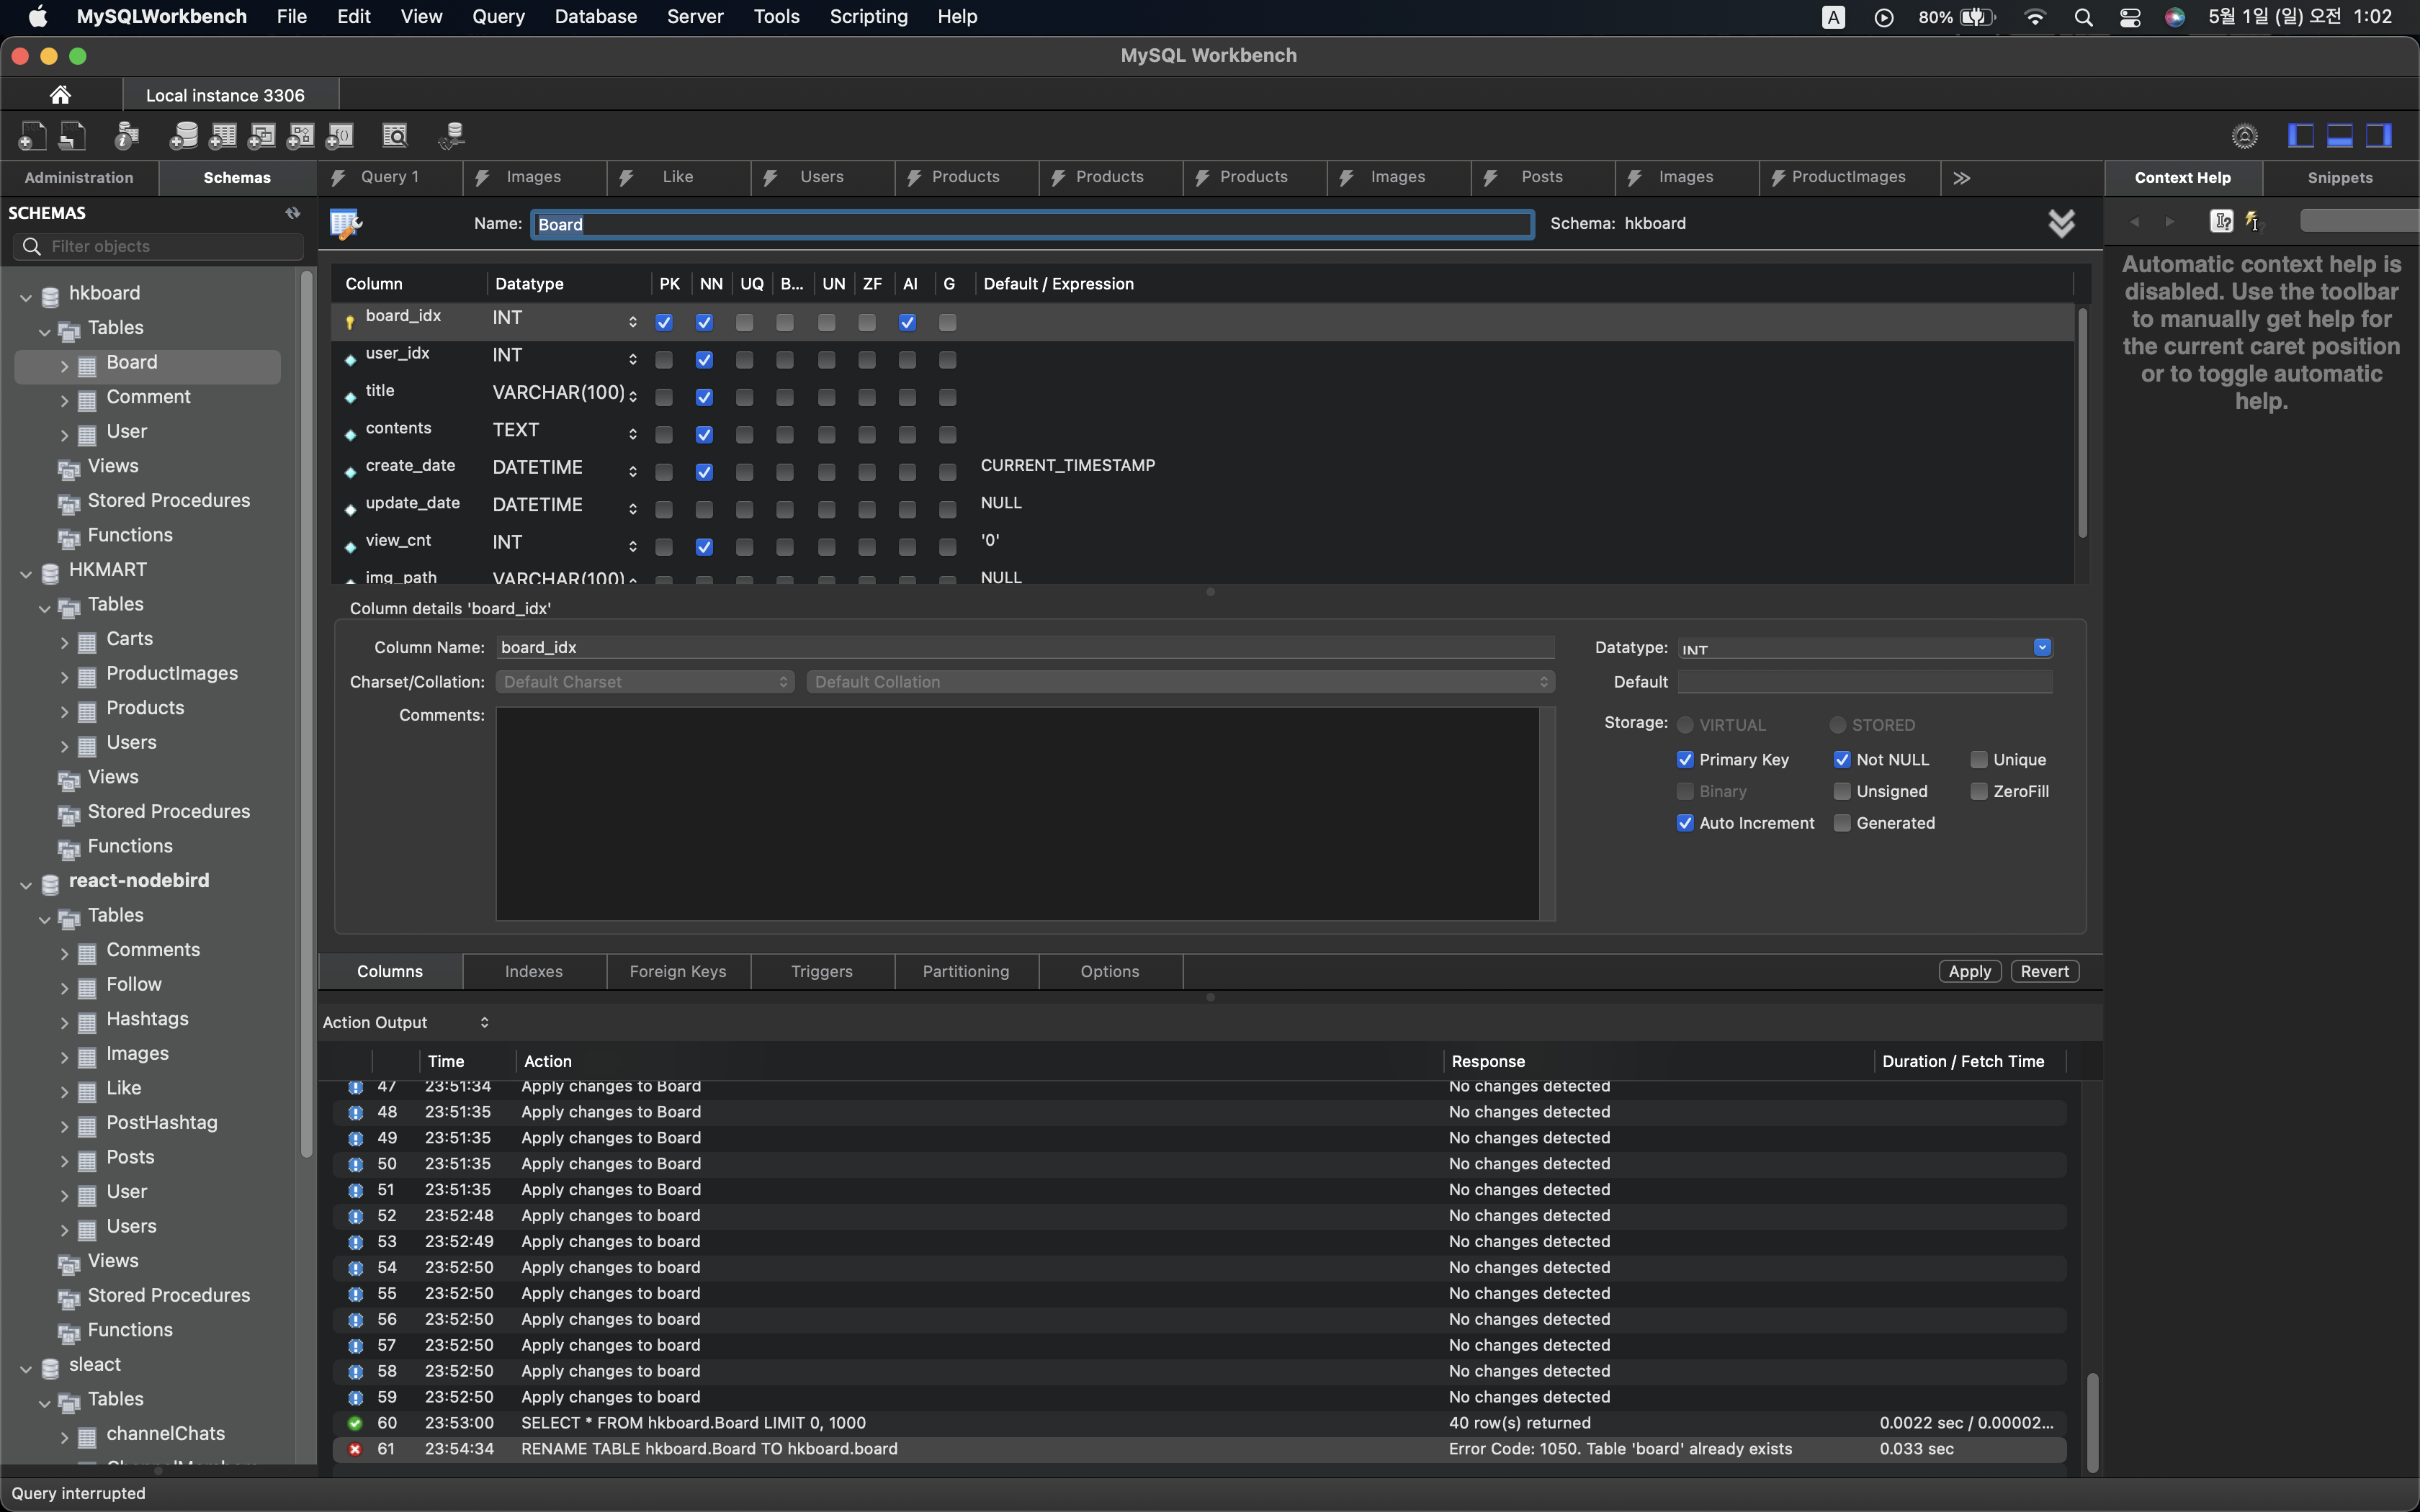Click the create new schema icon
This screenshot has height=1512, width=2420.
[183, 135]
